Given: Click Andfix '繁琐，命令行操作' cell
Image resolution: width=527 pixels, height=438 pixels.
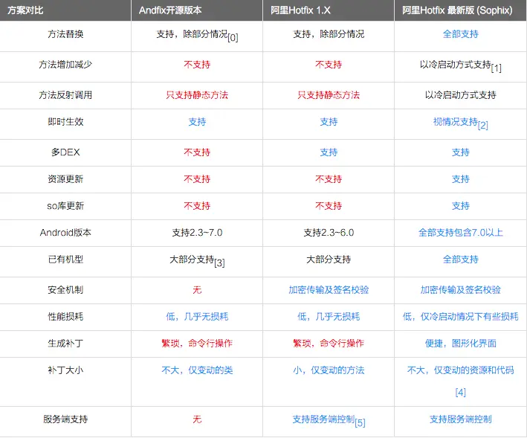Looking at the screenshot, I should pos(197,344).
